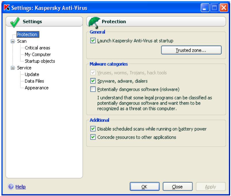231x196 pixels.
Task: Collapse the Service tree node
Action: [13, 68]
